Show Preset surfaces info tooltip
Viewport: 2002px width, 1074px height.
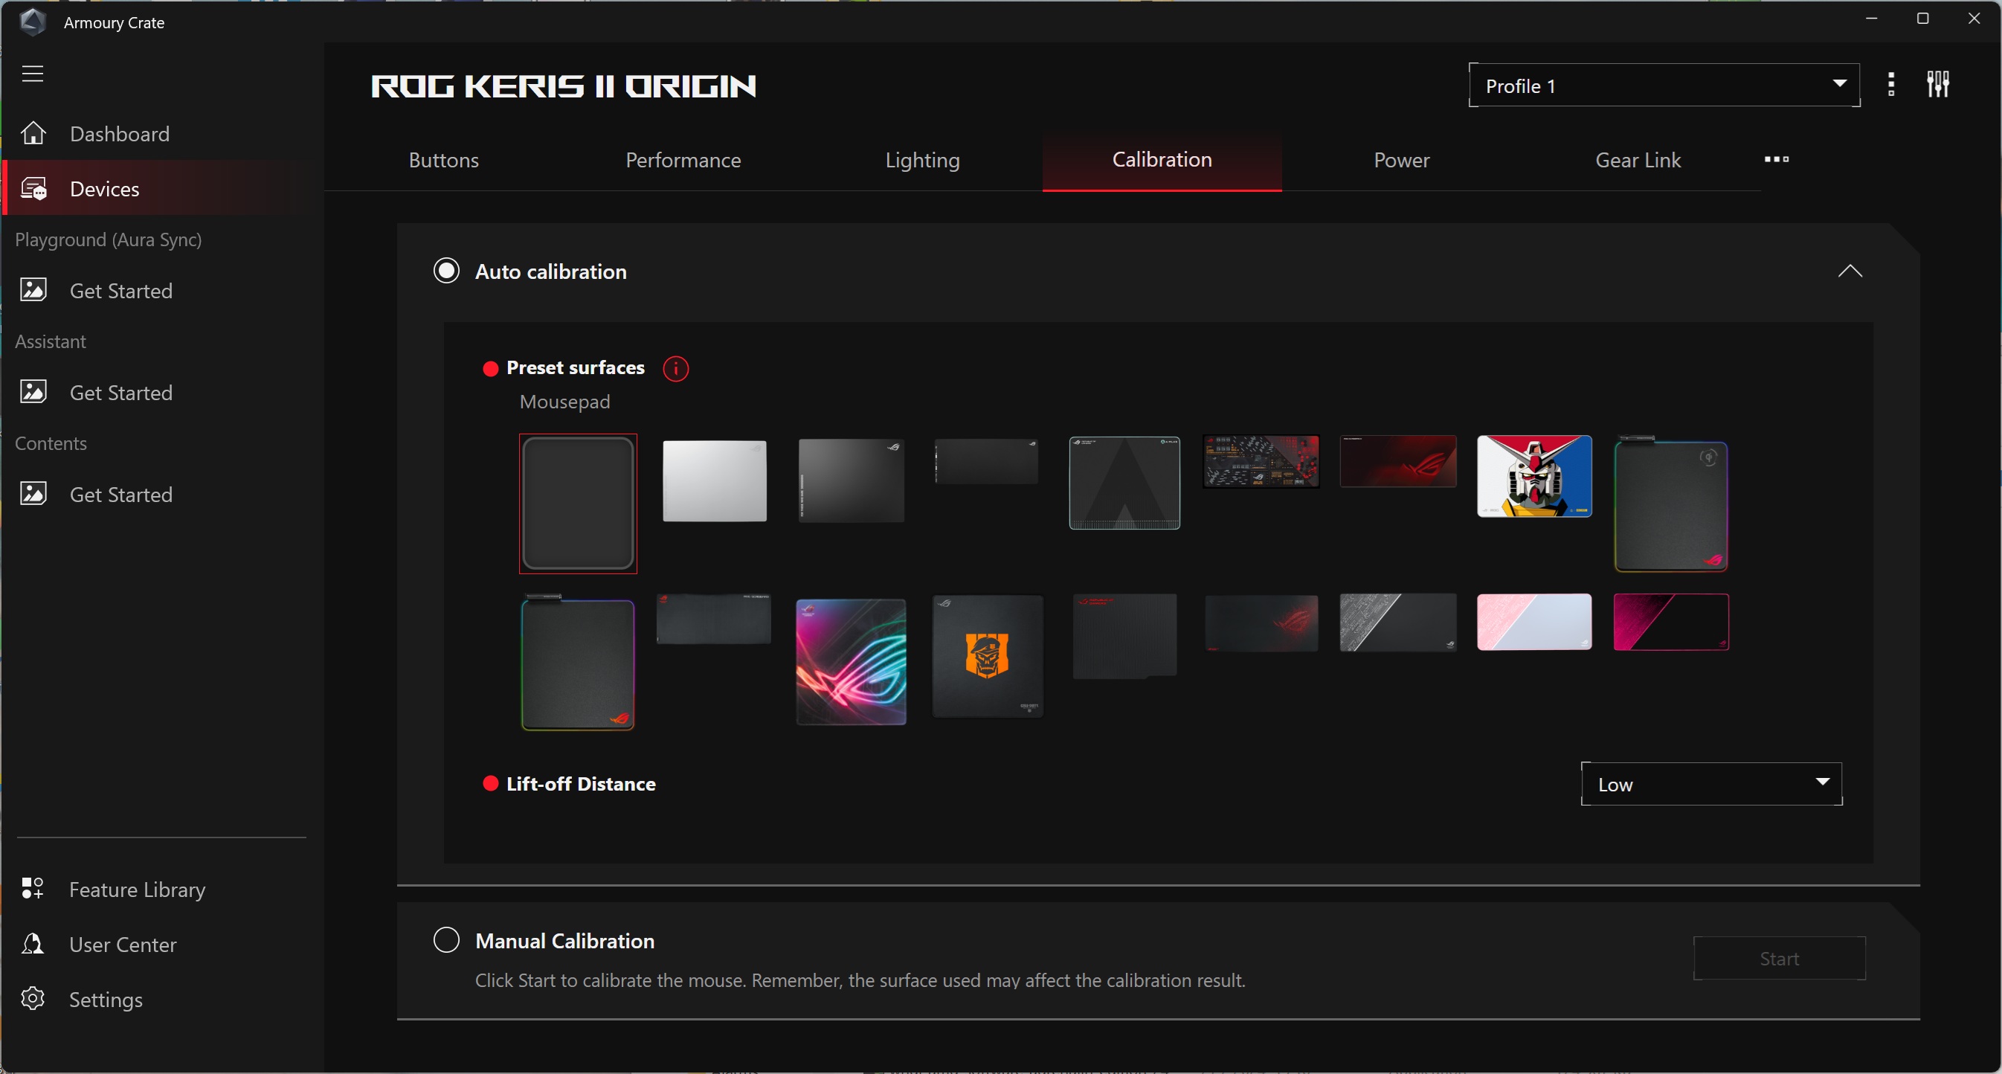click(675, 368)
